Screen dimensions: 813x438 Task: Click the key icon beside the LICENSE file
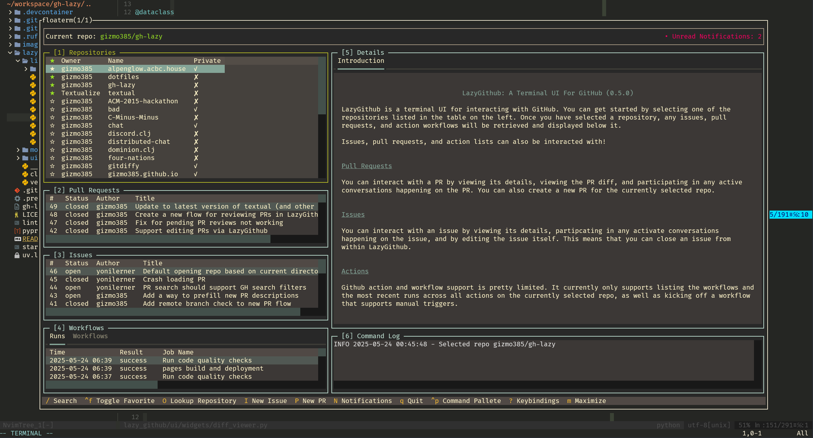click(17, 214)
